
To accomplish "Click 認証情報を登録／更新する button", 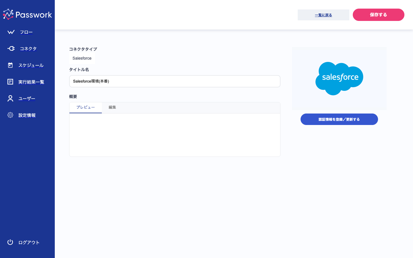I will coord(339,119).
